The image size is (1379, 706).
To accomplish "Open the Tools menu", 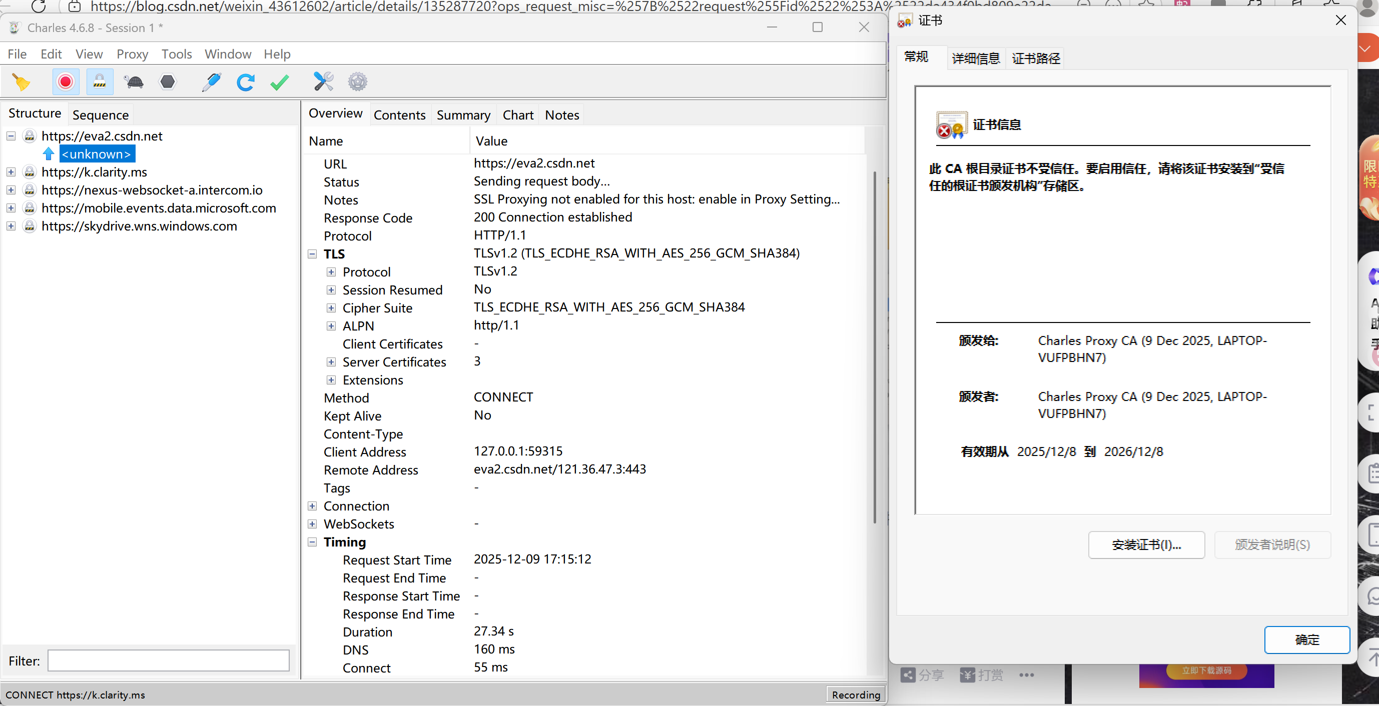I will click(x=177, y=54).
